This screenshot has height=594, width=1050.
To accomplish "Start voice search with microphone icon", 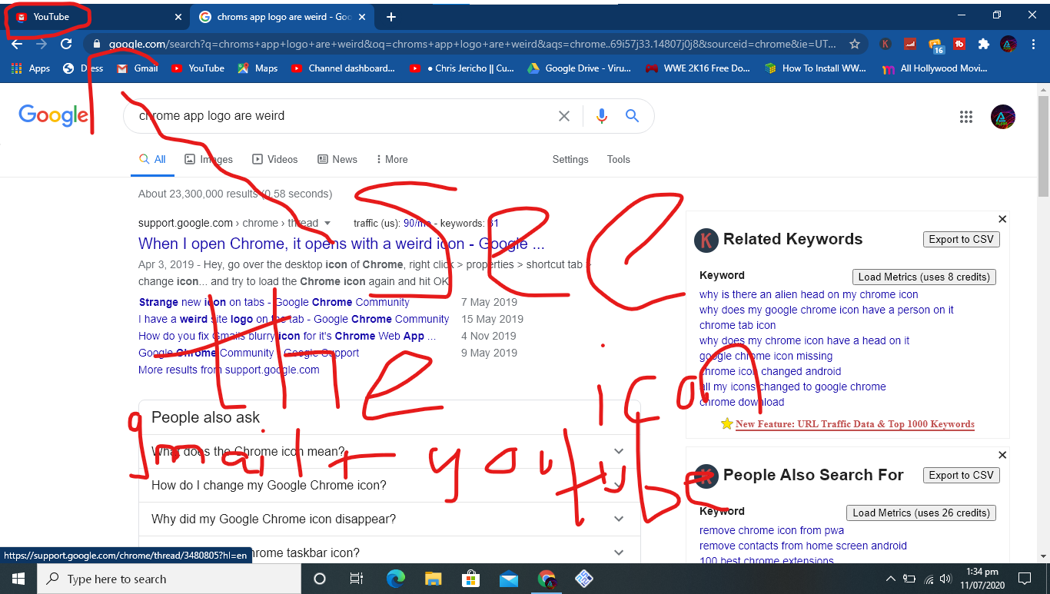I will point(602,116).
